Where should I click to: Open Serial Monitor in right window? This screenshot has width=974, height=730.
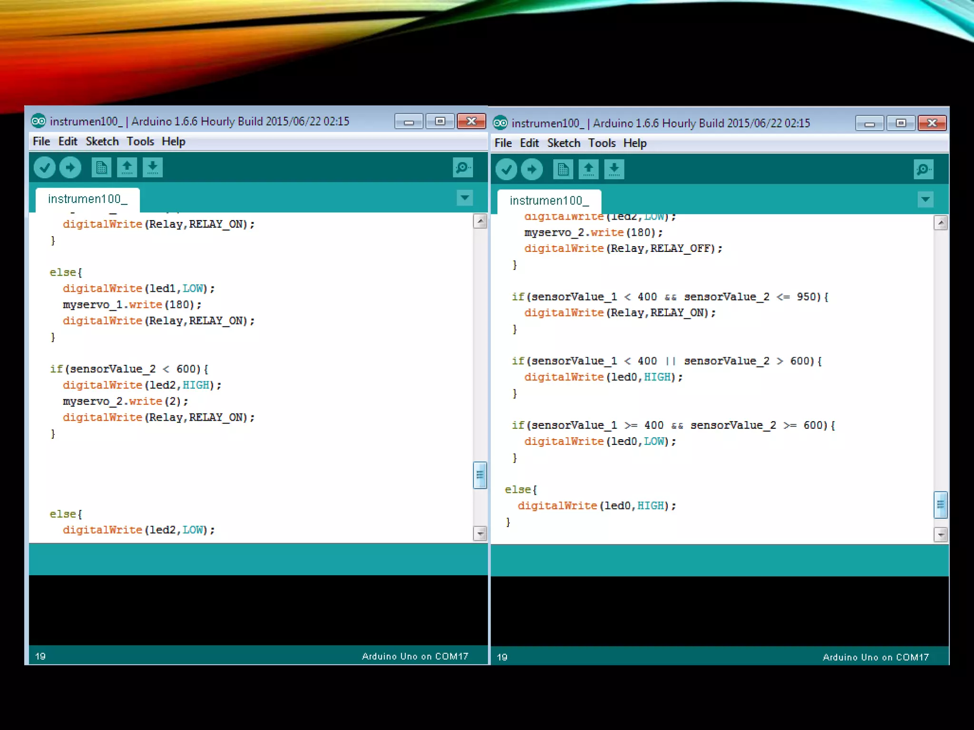pos(923,170)
